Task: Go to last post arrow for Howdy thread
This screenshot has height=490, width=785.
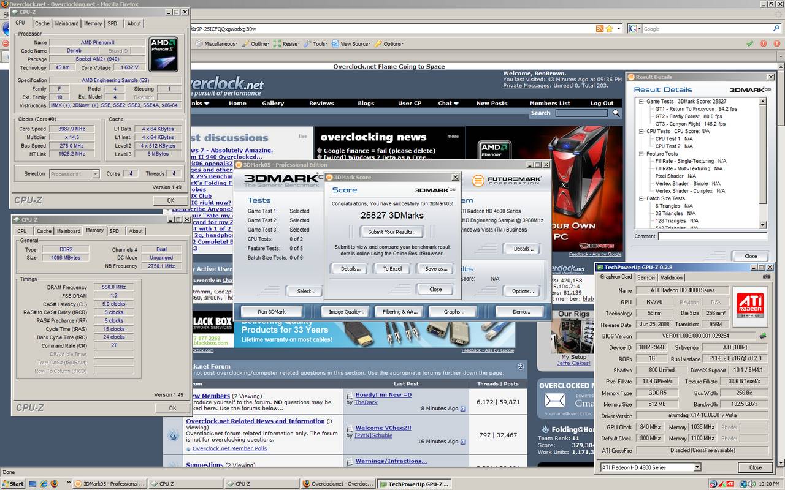Action: 463,409
